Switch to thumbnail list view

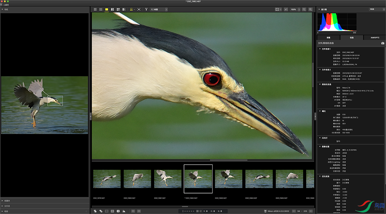101,9
